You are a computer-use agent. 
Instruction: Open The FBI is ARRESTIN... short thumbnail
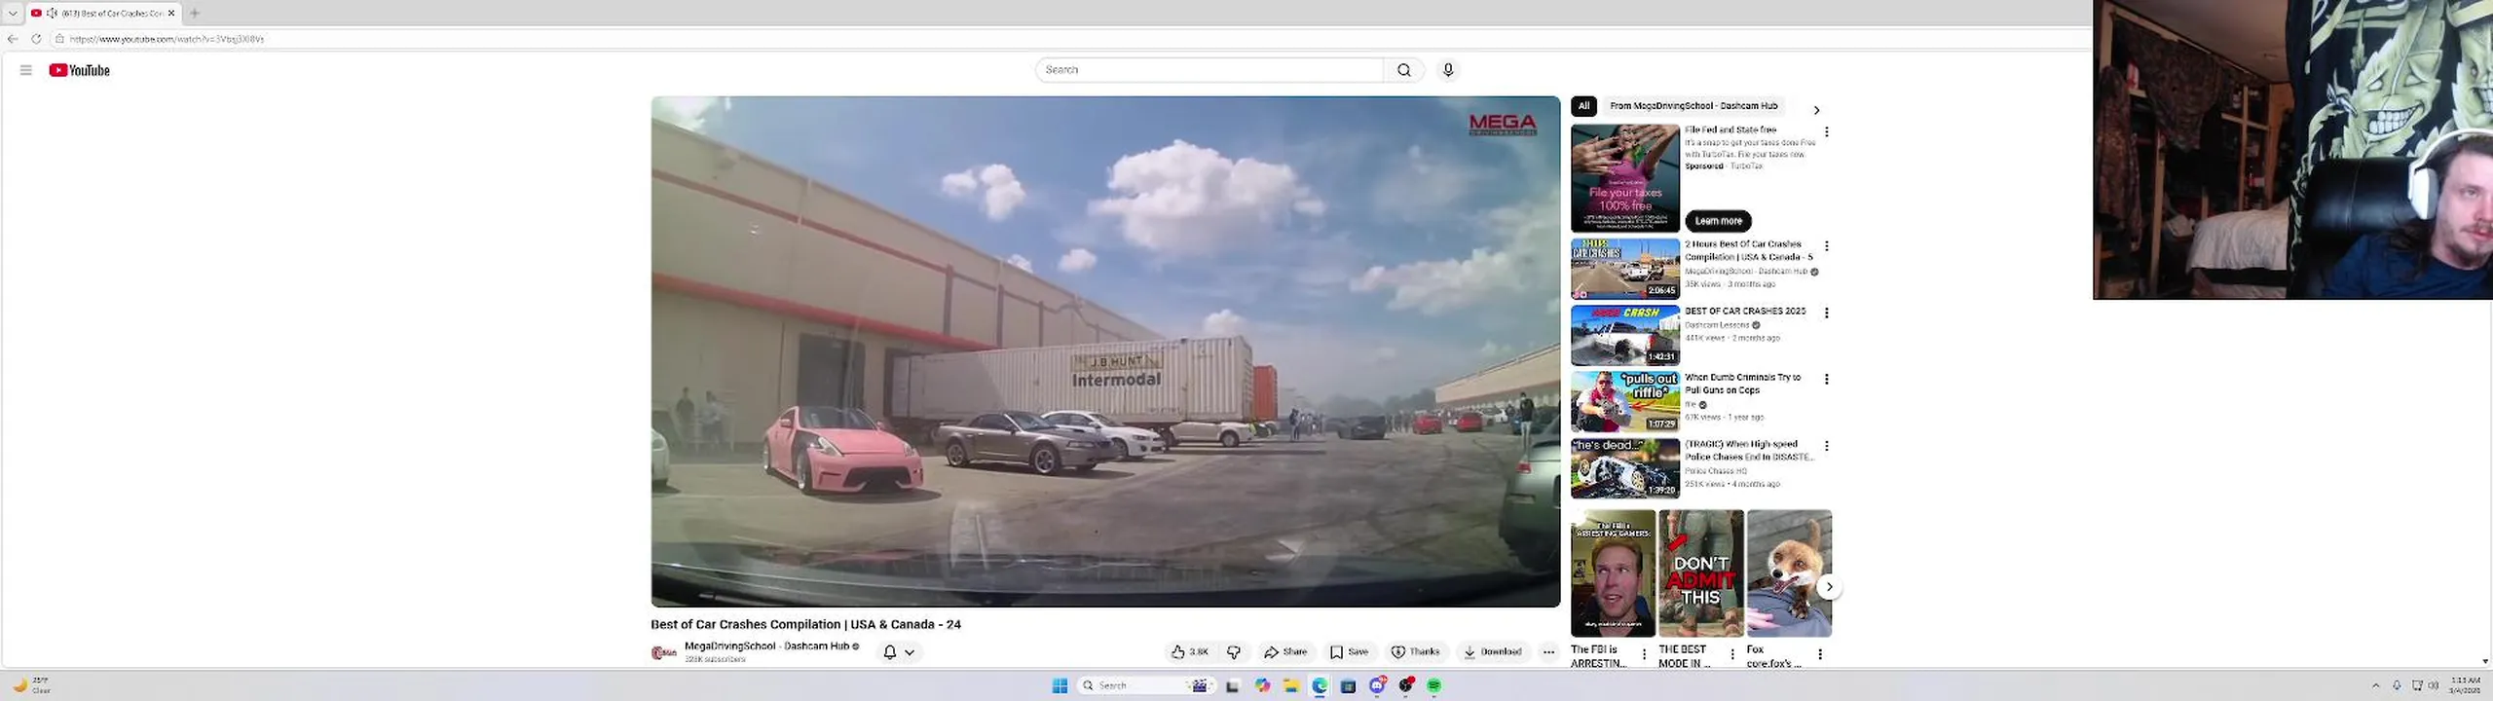point(1613,573)
